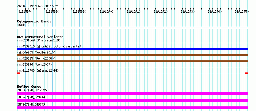Click ruler position 31915900

tap(107, 12)
